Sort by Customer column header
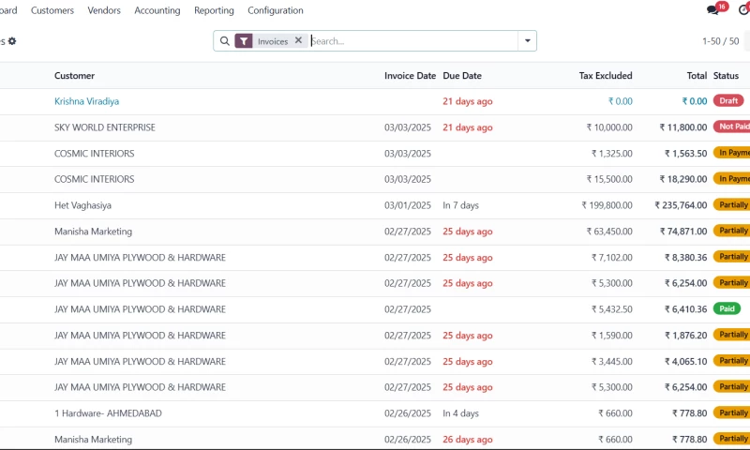 (x=74, y=76)
